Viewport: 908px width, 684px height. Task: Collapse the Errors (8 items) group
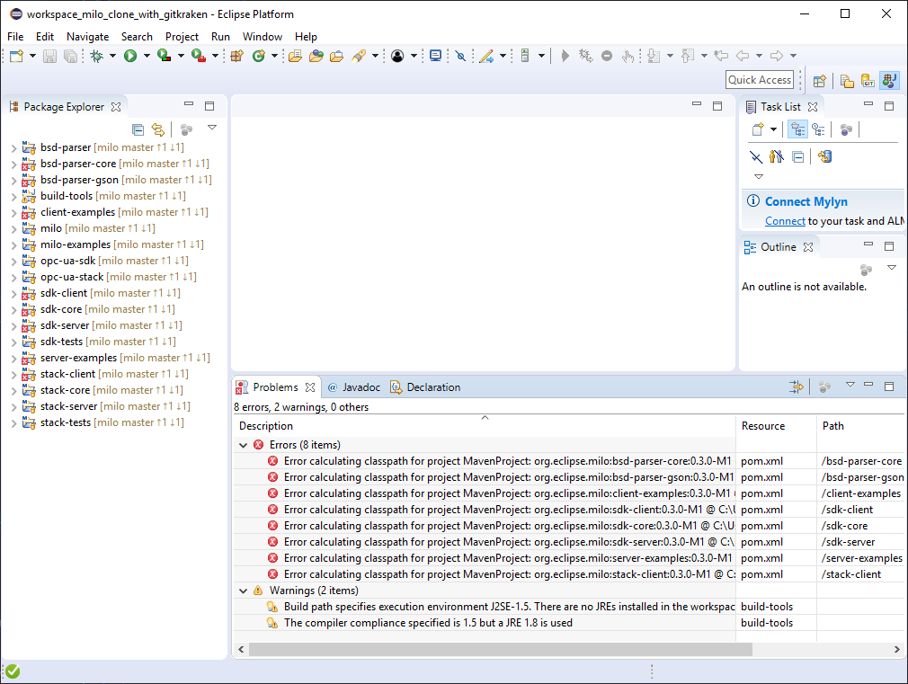tap(243, 445)
